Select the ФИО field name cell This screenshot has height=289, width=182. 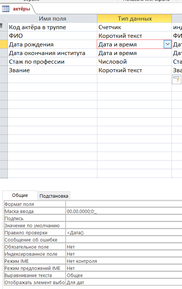(x=52, y=36)
